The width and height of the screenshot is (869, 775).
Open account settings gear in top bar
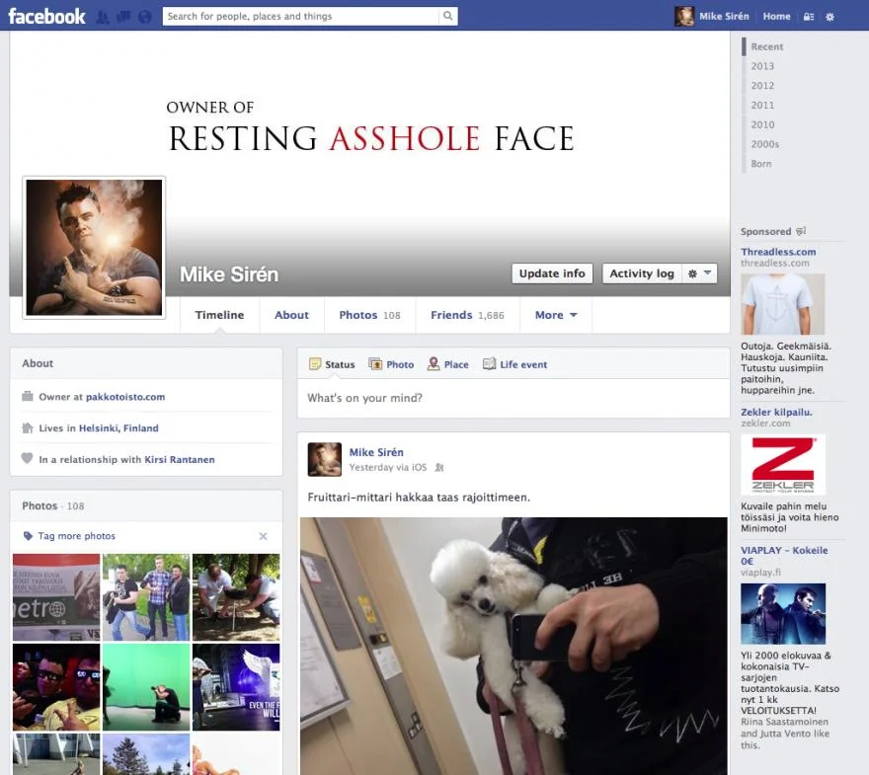829,17
